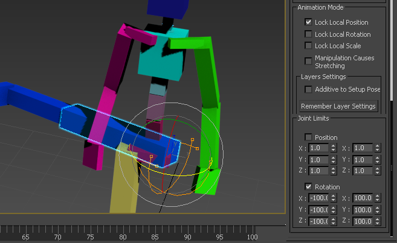Viewport: 397px width, 243px height.
Task: Enable Lock Local Scale checkbox
Action: pos(308,45)
